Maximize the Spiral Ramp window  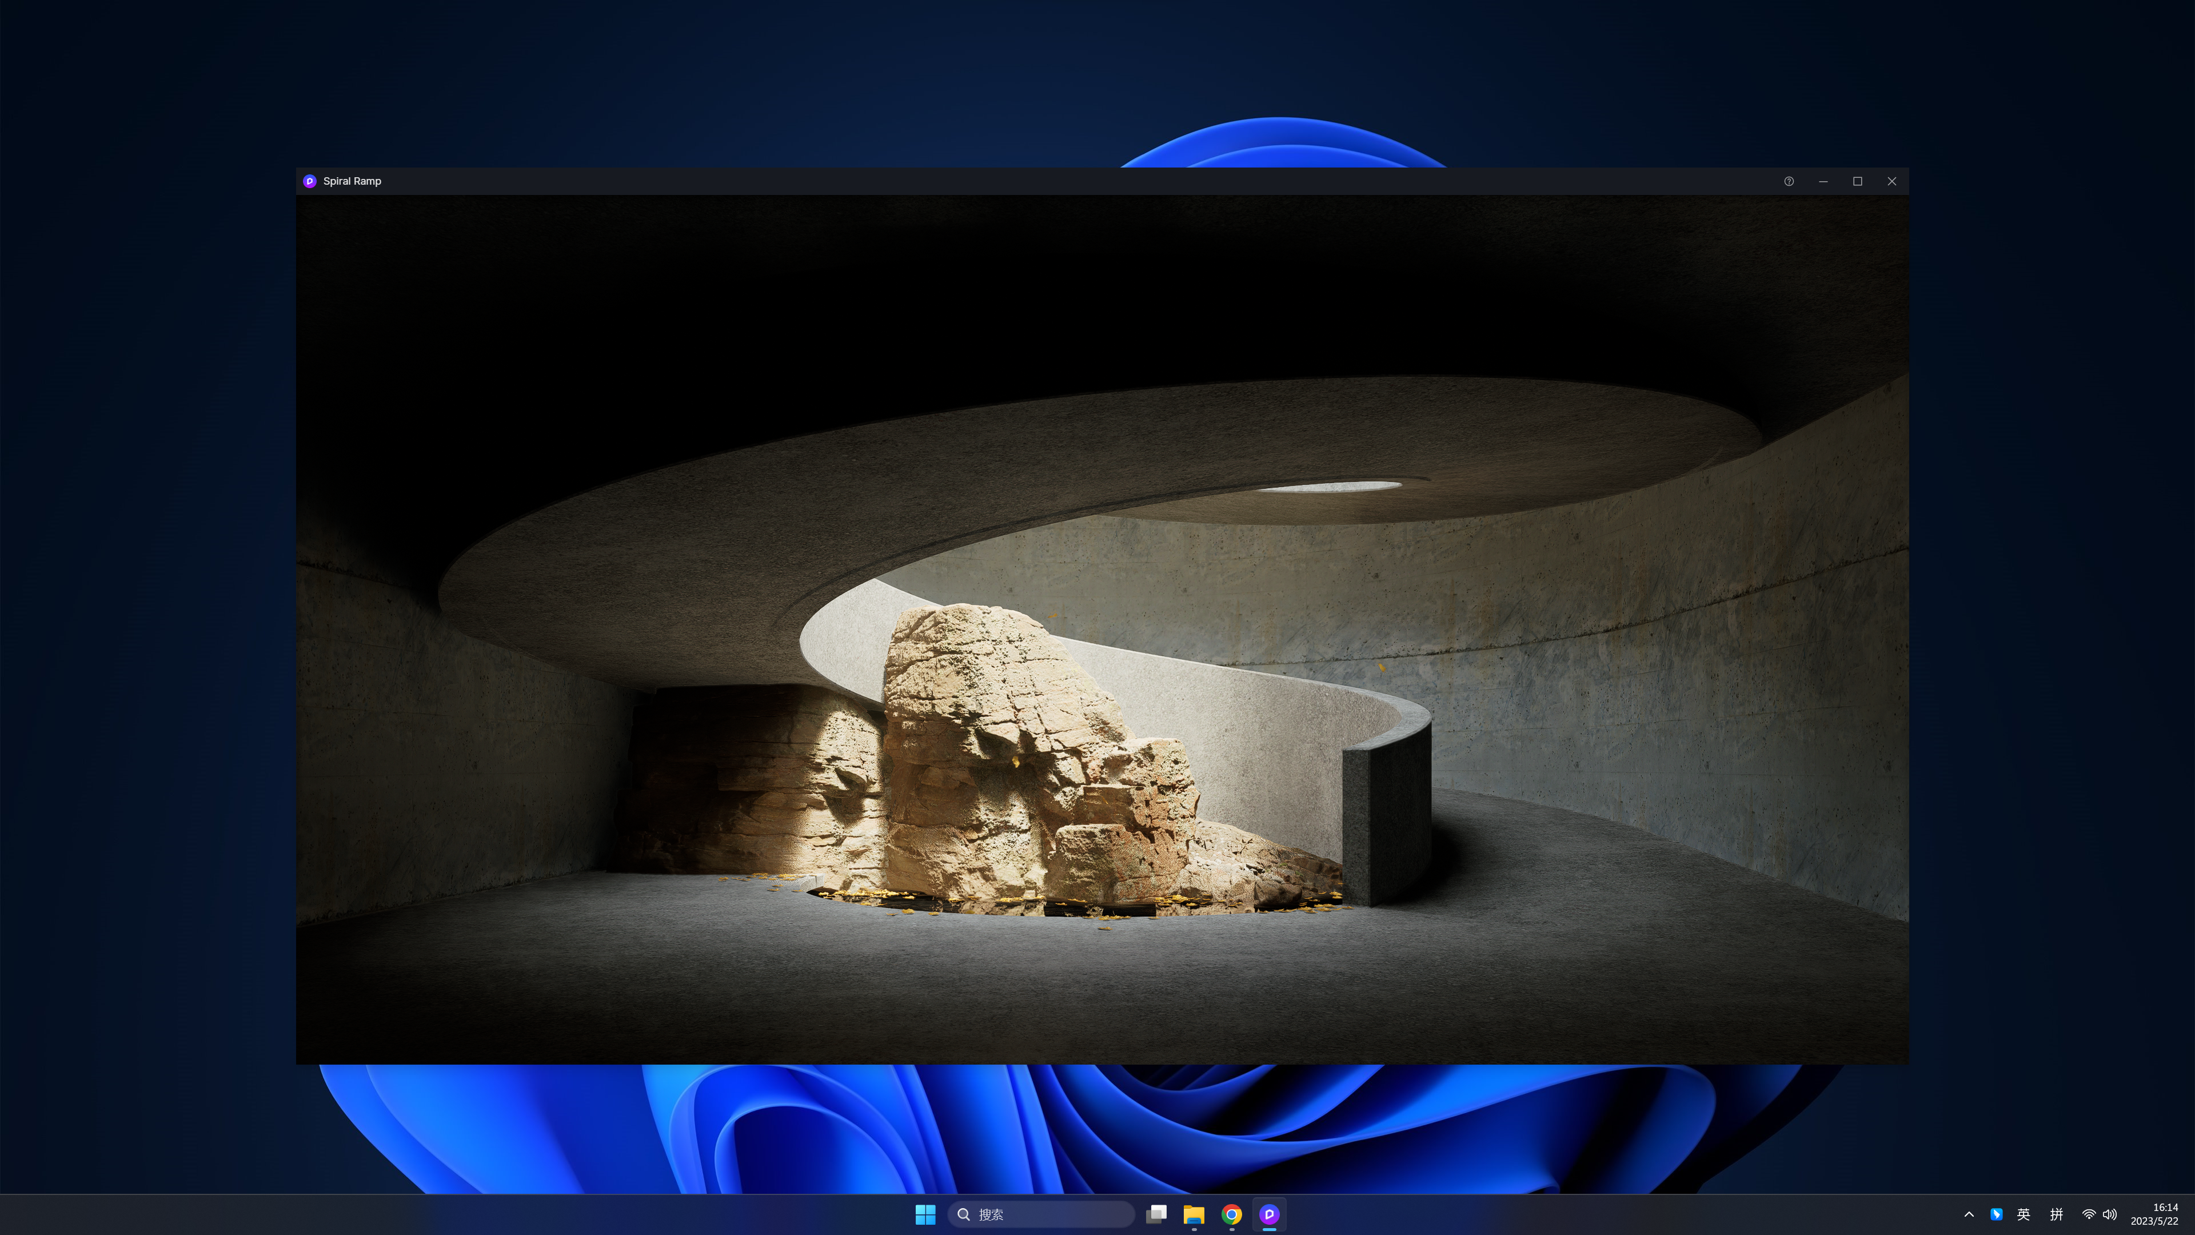(x=1858, y=181)
